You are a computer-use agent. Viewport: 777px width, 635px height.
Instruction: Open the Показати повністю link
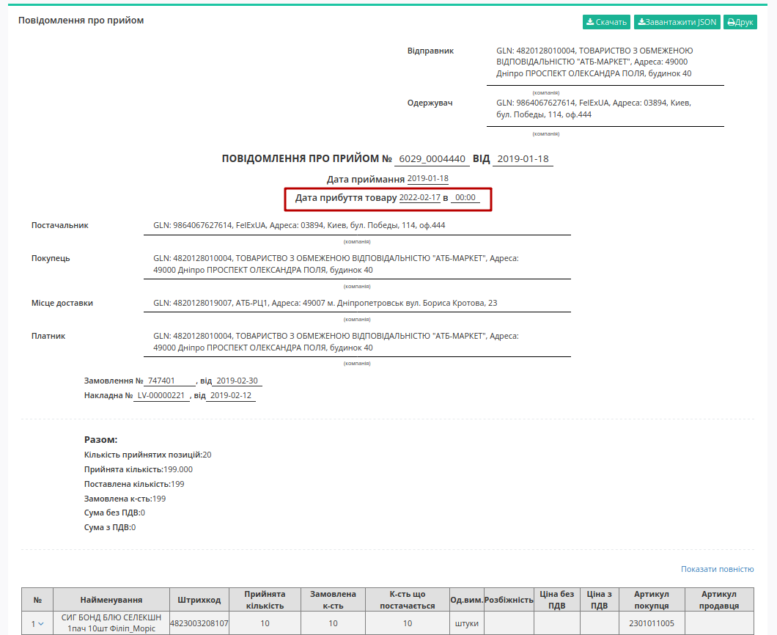click(717, 569)
